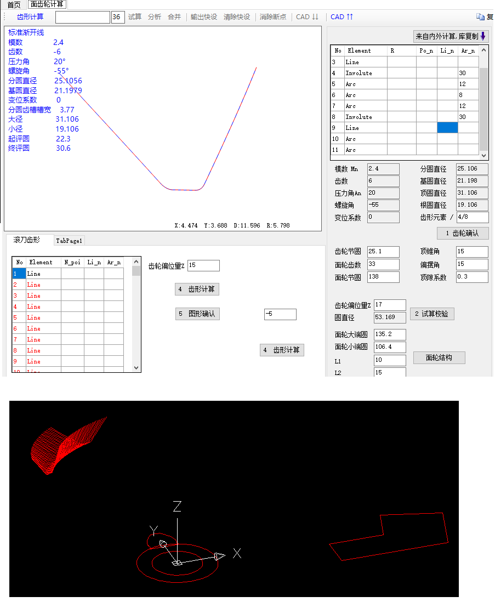The height and width of the screenshot is (602, 495).
Task: Switch to the 首页 tab
Action: point(14,4)
